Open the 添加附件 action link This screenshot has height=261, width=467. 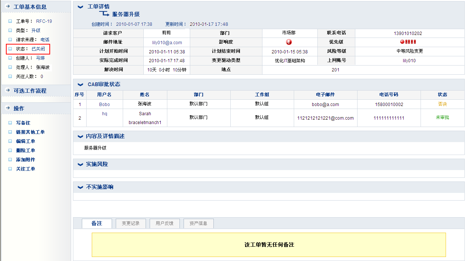coord(25,160)
